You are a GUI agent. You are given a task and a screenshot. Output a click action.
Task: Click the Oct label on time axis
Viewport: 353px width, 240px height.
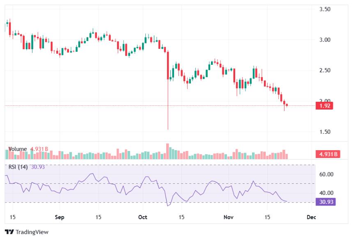(143, 216)
